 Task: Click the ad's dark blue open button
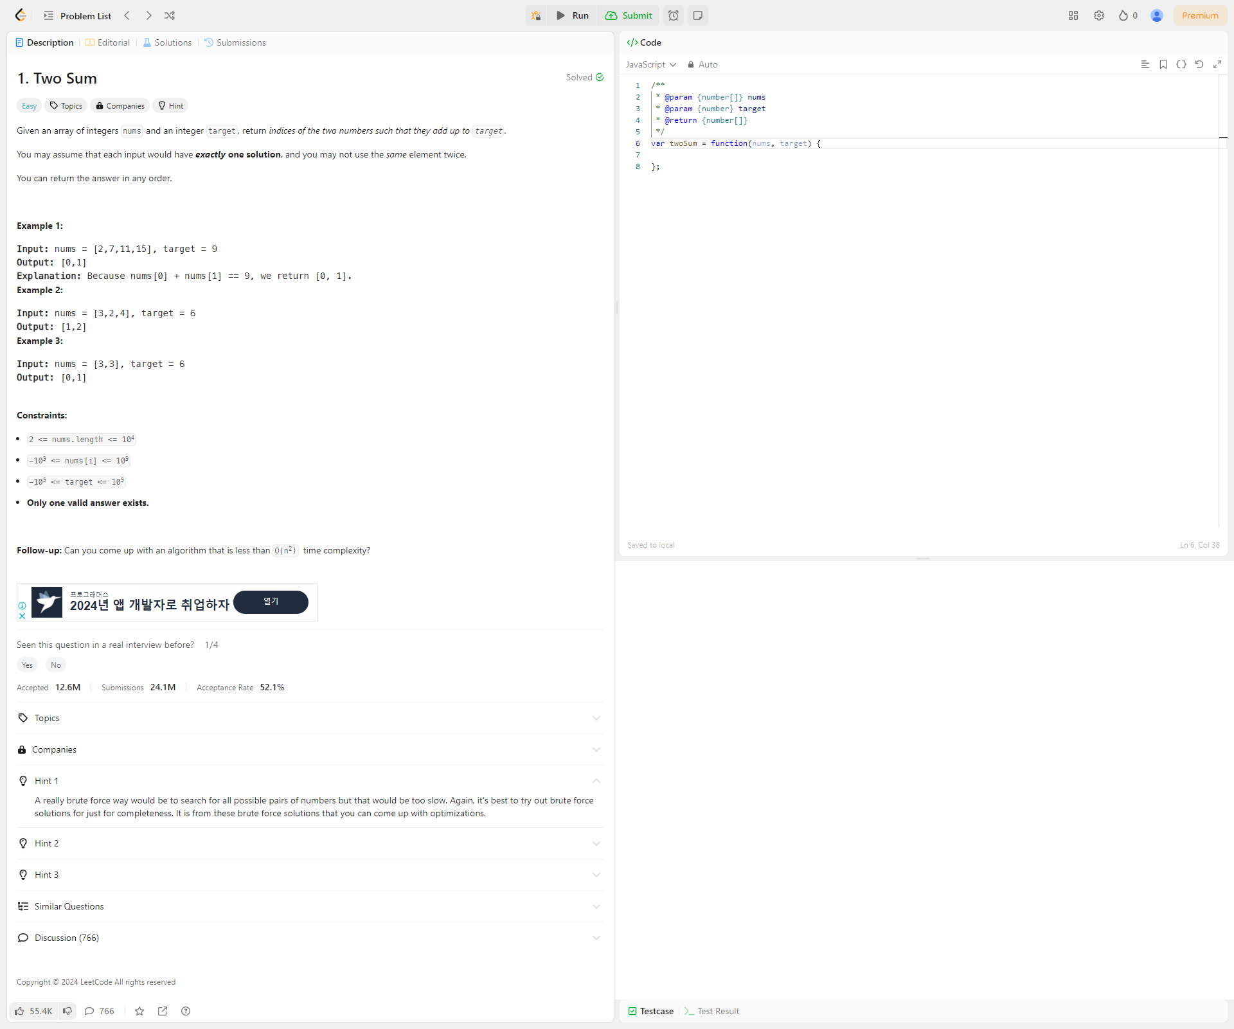(x=271, y=602)
